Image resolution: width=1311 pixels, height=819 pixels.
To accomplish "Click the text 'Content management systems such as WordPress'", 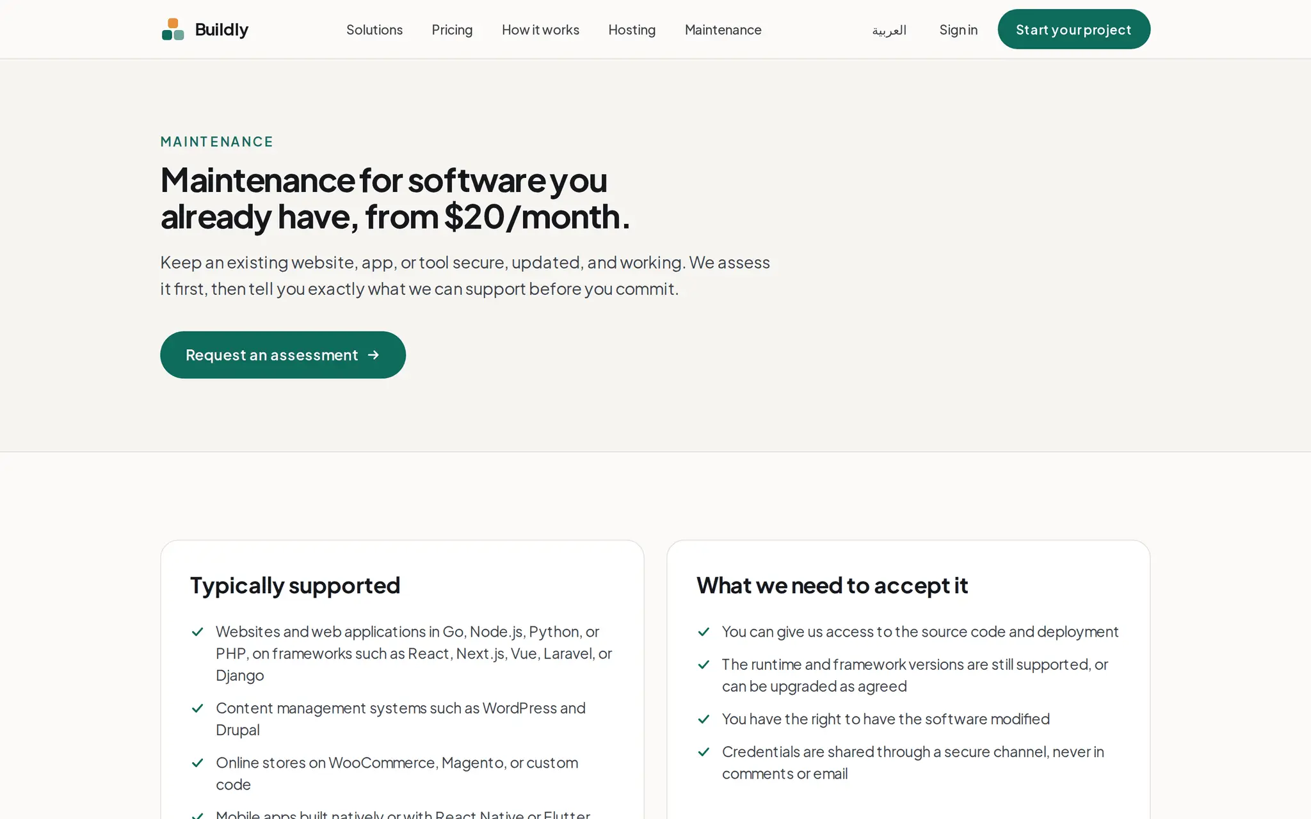I will point(401,719).
